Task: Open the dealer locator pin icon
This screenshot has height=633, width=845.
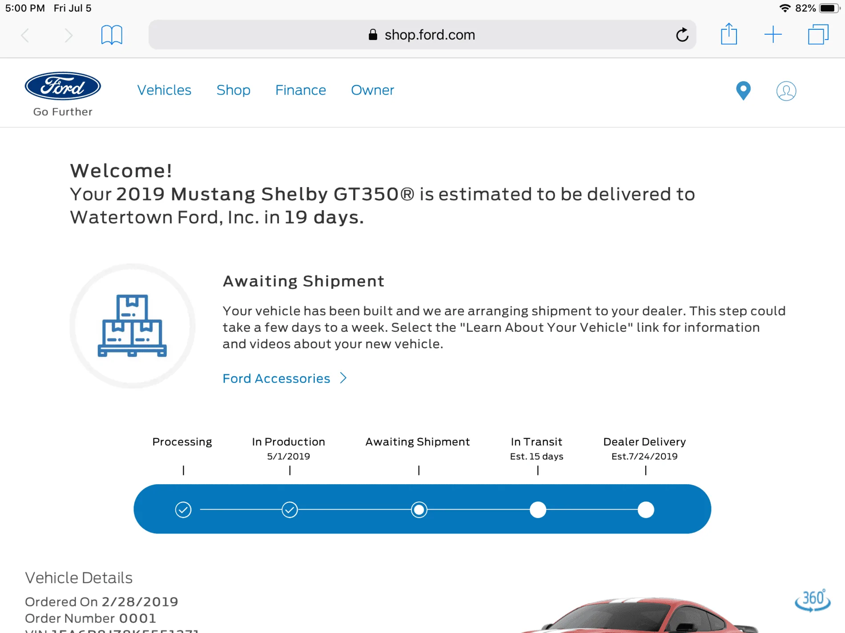Action: click(743, 91)
